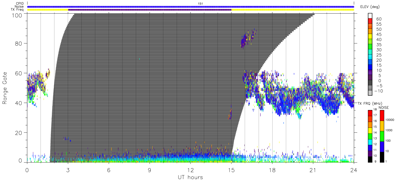398x184 pixels.
Task: Click the purple TX Freq bar segment at top
Action: click(x=150, y=10)
